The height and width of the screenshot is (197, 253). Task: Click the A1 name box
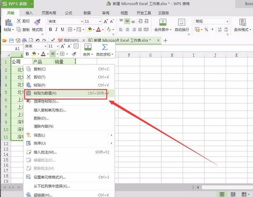(17, 49)
